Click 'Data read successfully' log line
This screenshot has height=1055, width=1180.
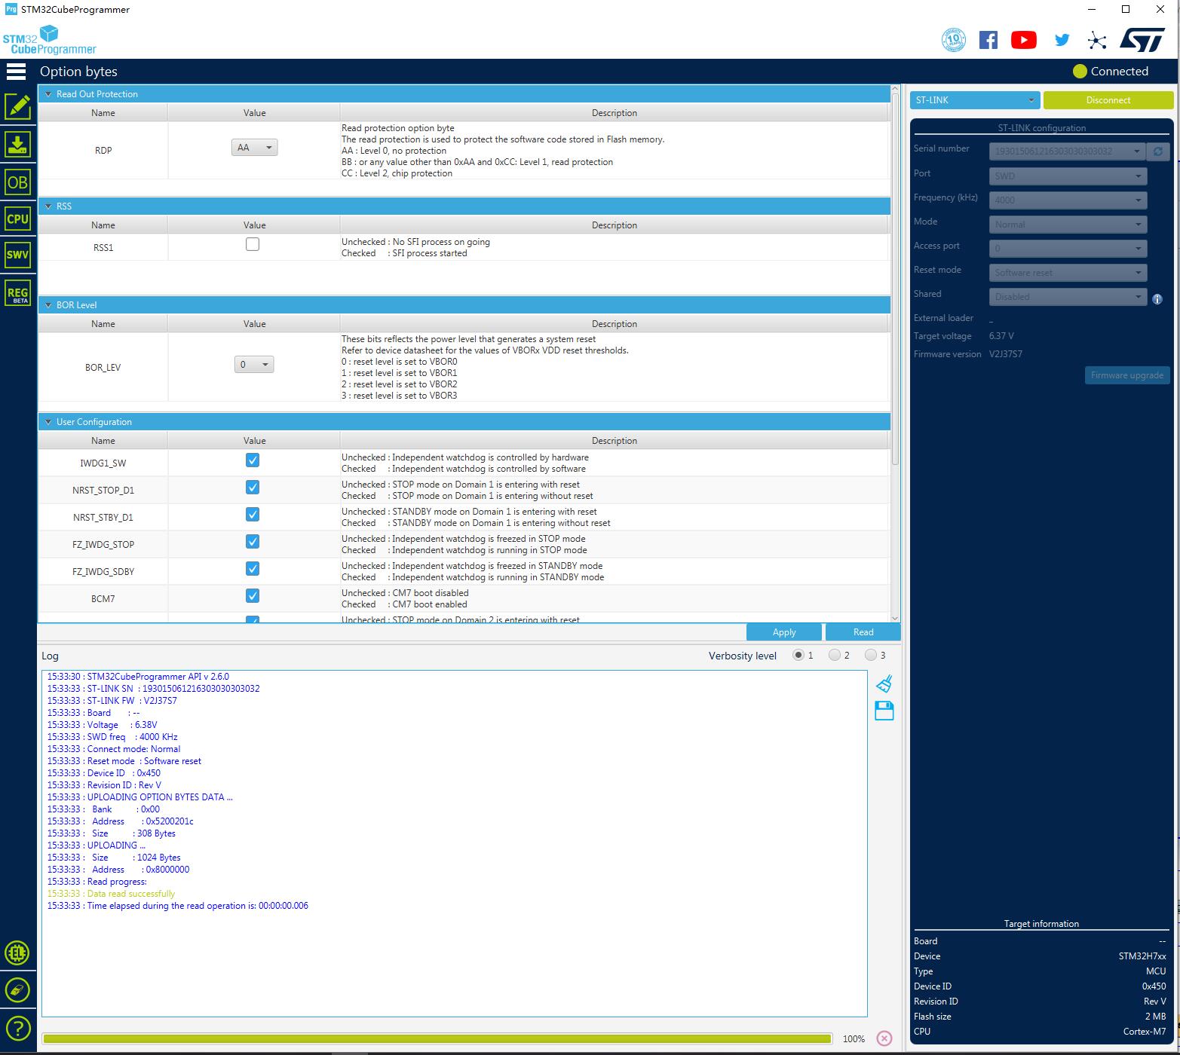(x=112, y=894)
